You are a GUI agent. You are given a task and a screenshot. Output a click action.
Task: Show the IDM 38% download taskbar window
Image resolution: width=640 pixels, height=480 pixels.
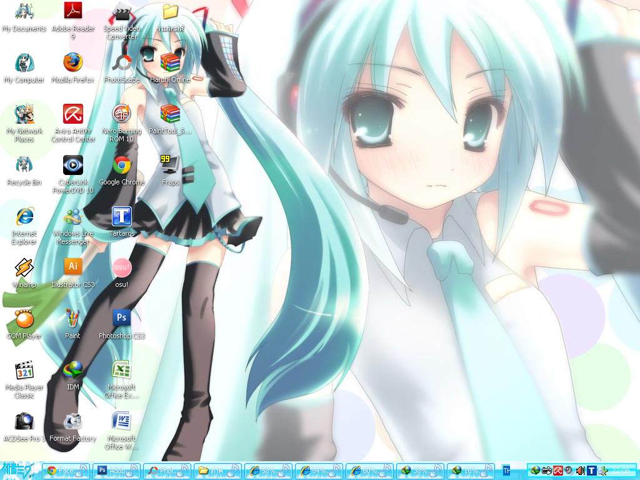coord(421,471)
